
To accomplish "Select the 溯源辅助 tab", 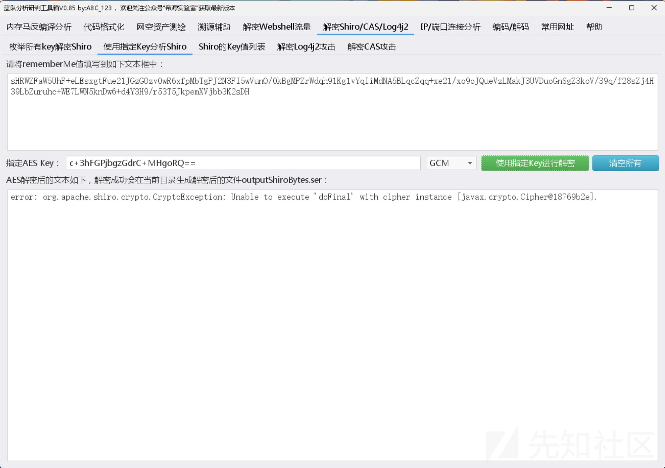I will (214, 27).
